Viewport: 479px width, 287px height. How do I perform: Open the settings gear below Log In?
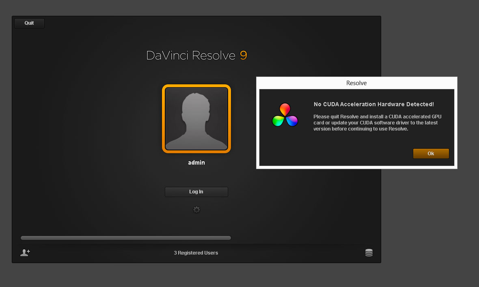pos(196,210)
